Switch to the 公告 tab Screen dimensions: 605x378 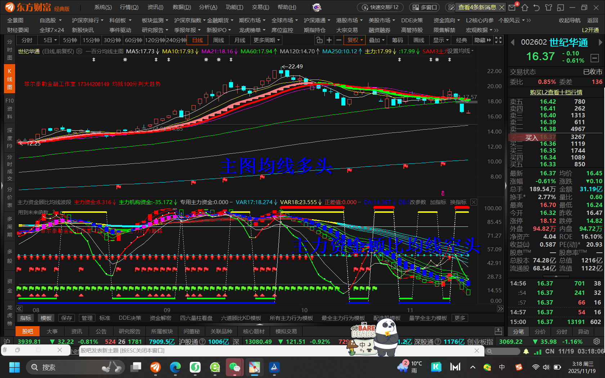101,331
